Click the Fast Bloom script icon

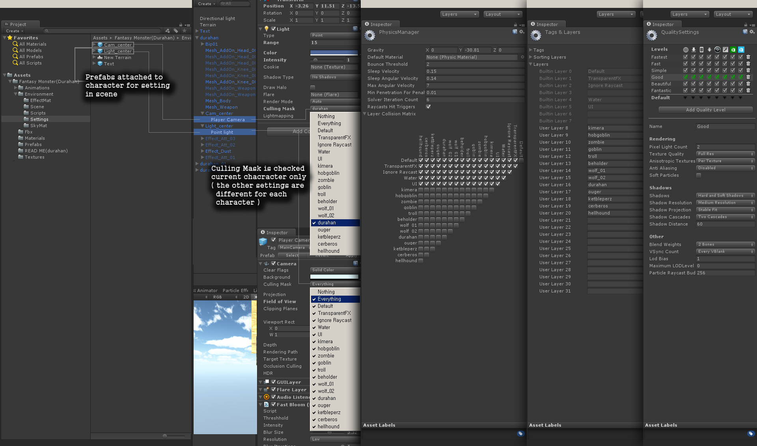click(267, 405)
